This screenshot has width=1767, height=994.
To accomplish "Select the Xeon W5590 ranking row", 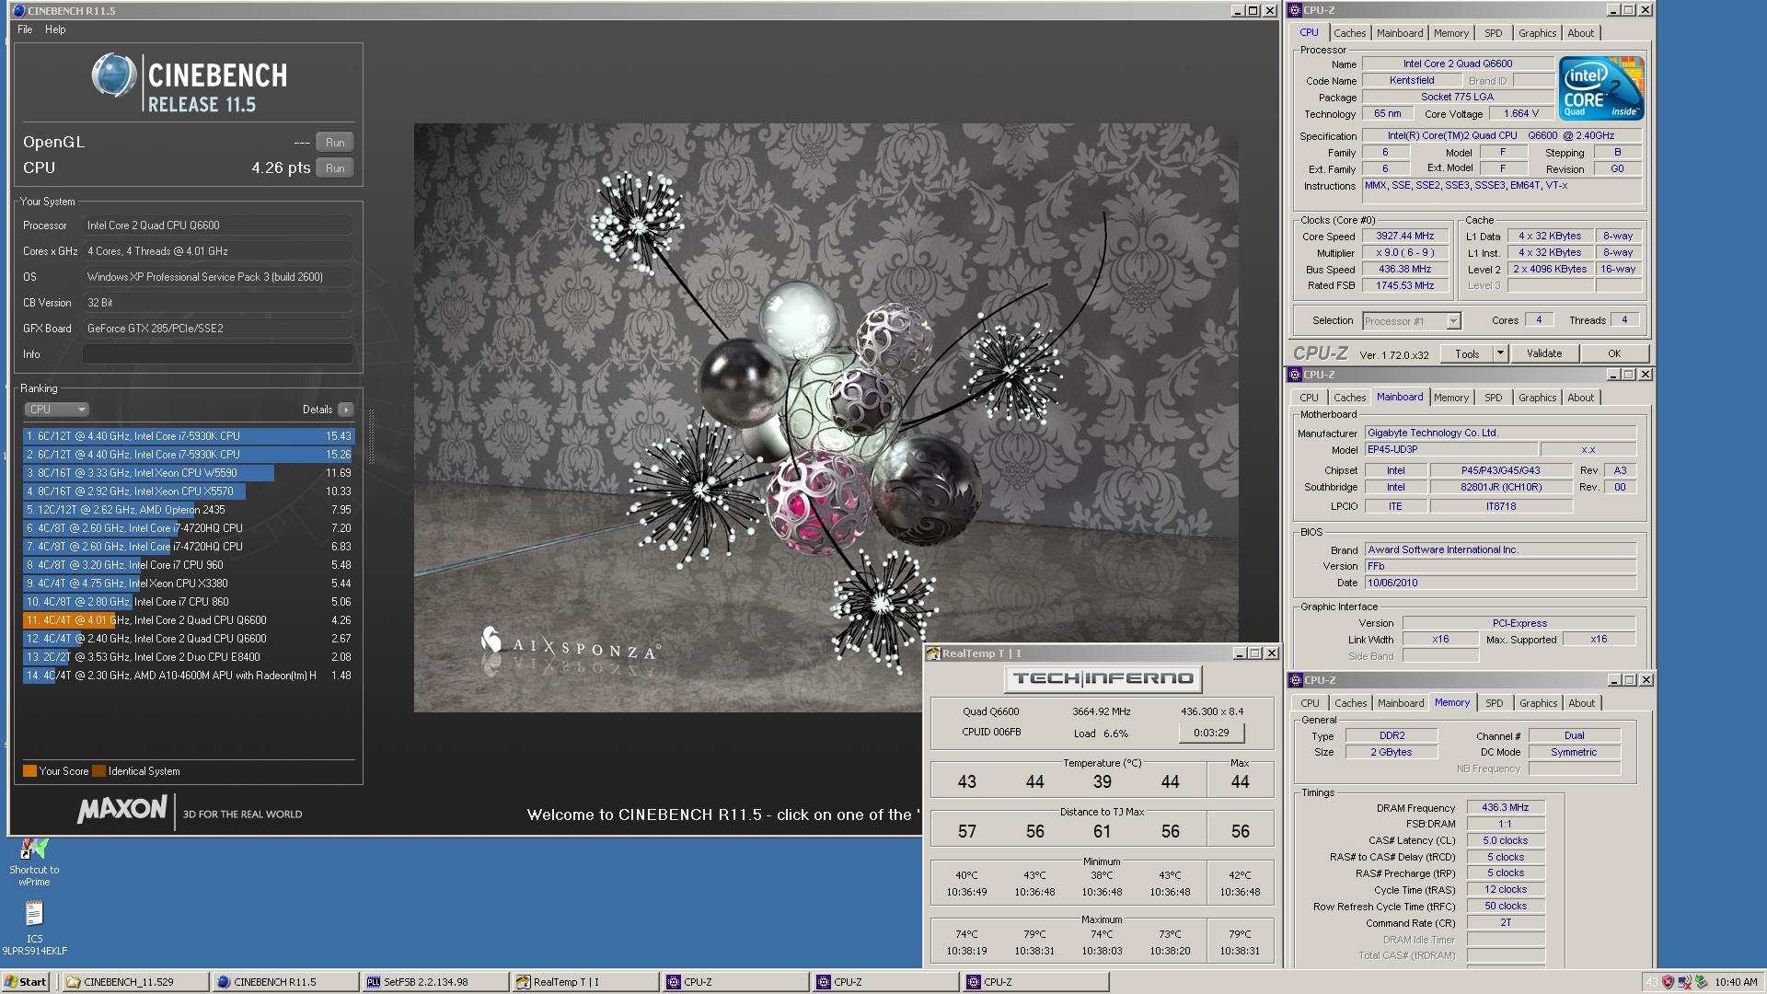I will coord(188,473).
